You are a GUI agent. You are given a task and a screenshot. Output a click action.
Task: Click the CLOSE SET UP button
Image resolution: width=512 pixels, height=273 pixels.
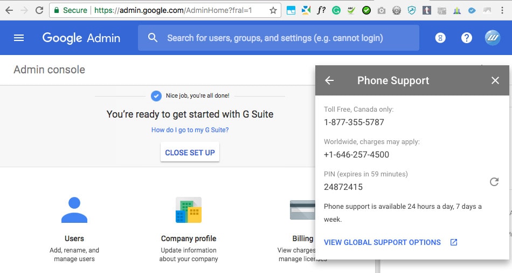[190, 152]
